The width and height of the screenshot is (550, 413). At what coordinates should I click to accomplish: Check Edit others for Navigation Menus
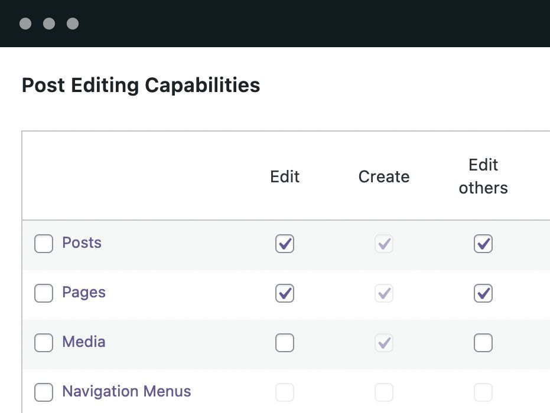tap(483, 392)
